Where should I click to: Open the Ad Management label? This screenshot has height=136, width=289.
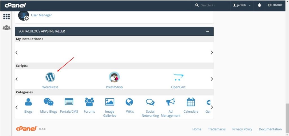(170, 114)
